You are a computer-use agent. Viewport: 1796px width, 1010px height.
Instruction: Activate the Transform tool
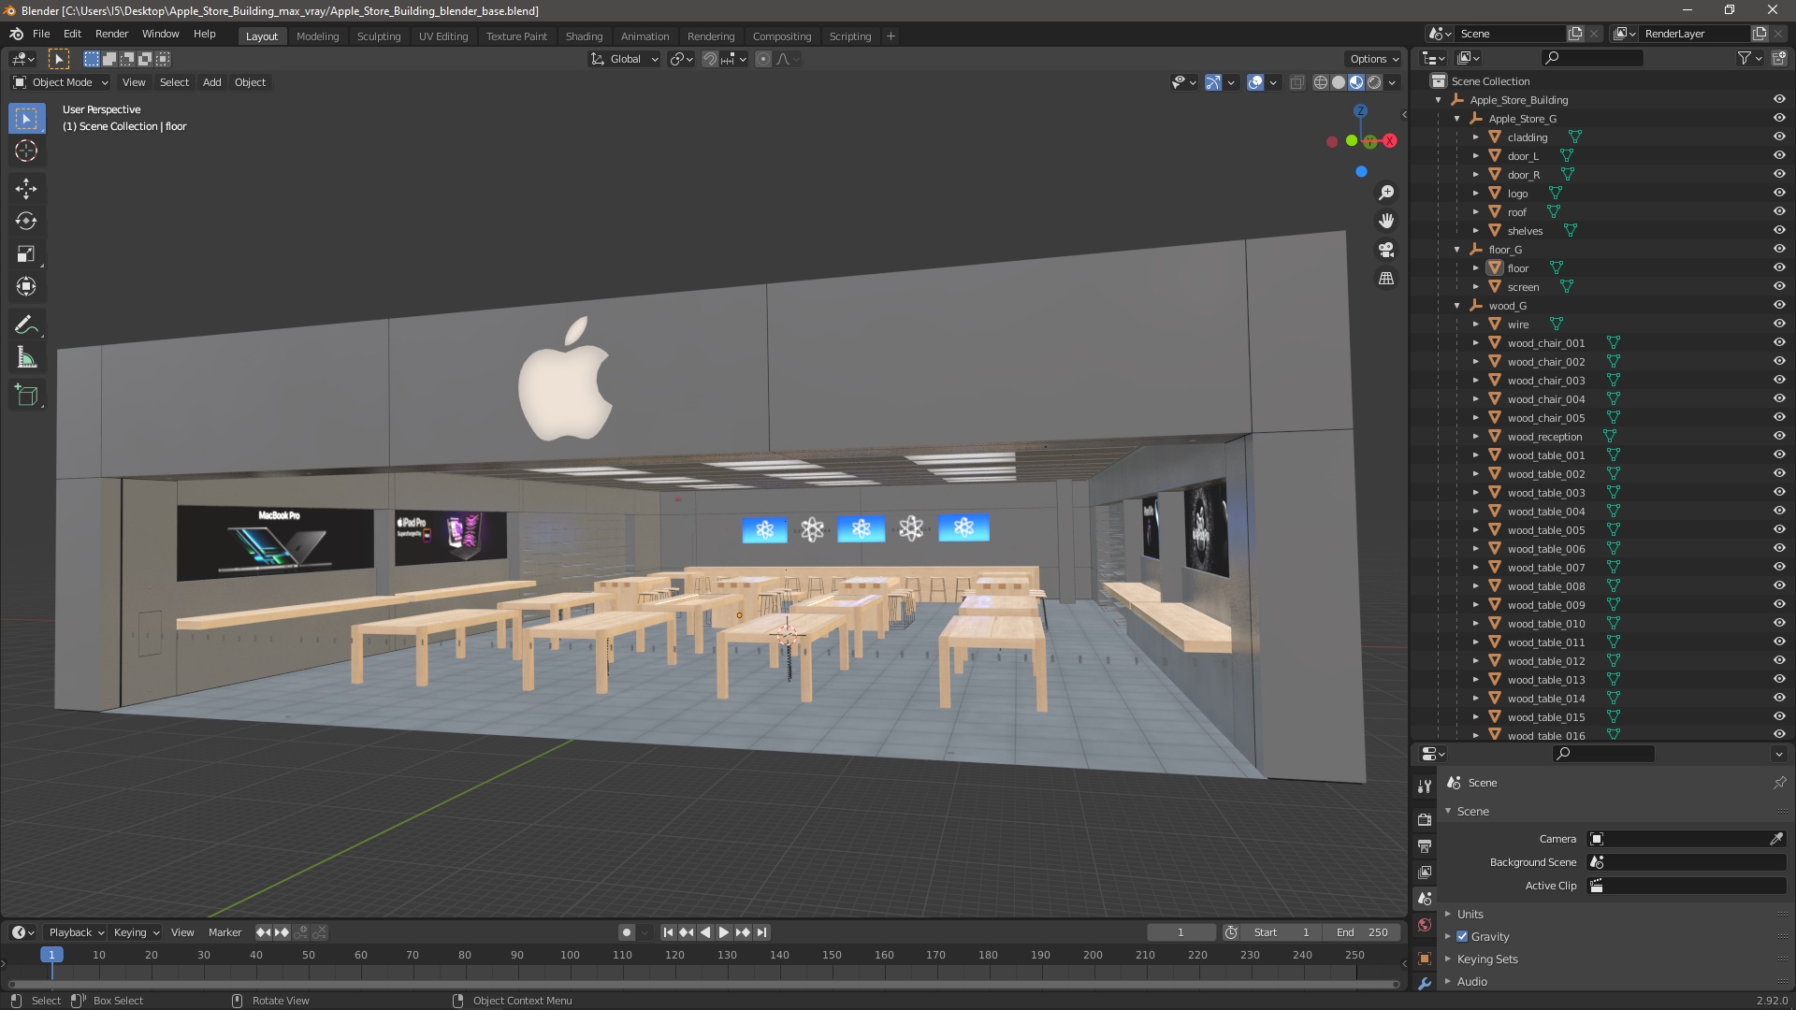pyautogui.click(x=26, y=286)
